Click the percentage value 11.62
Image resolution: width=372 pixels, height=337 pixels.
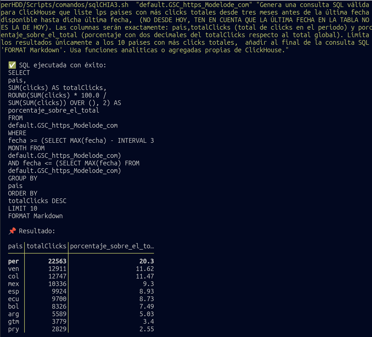(145, 269)
